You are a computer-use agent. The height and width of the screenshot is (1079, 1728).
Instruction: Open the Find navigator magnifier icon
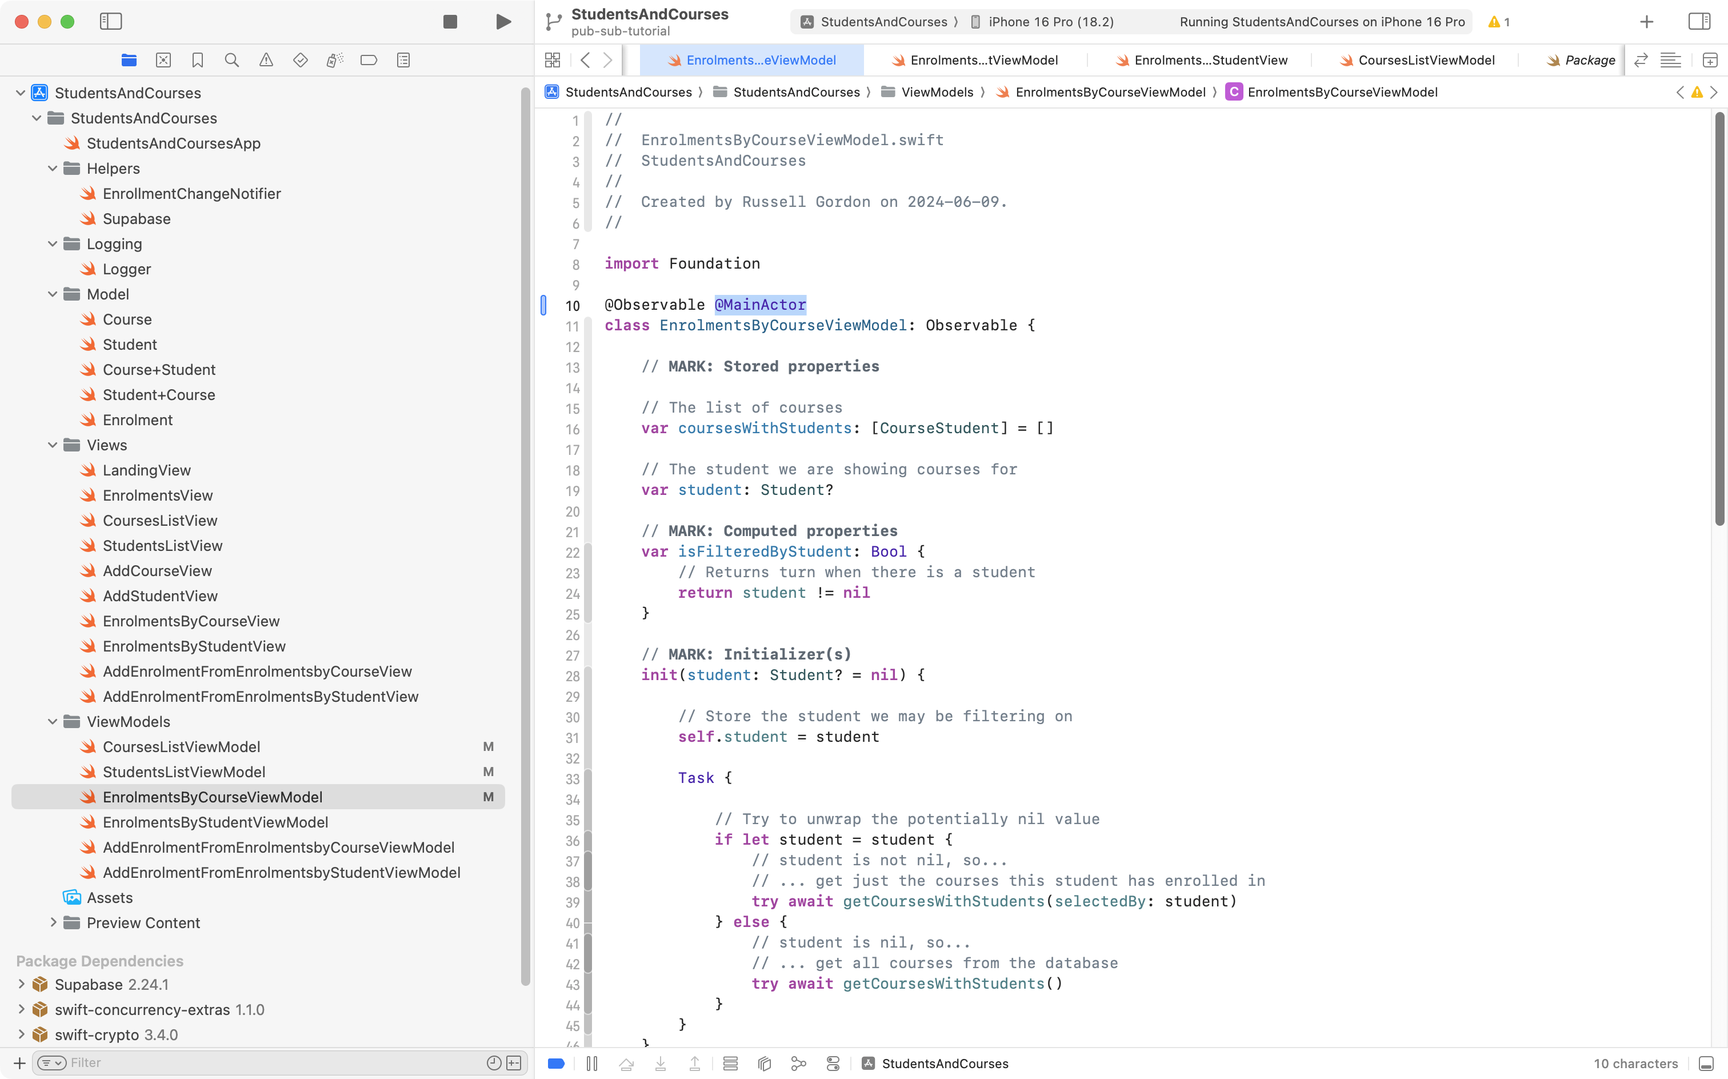[x=232, y=60]
